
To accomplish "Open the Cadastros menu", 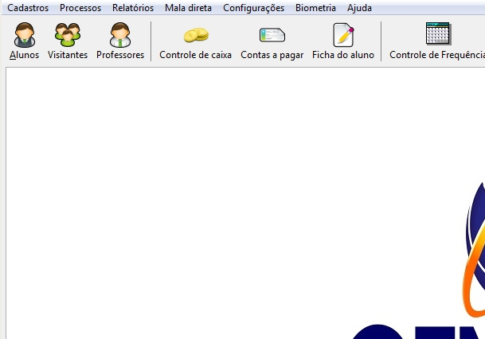I will click(x=28, y=8).
